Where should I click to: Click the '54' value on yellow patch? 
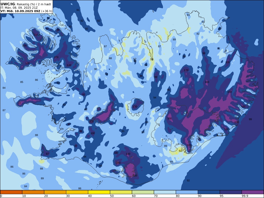[180, 151]
